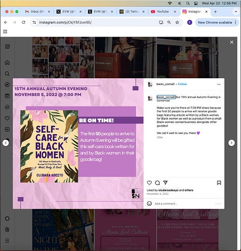Click install app icon in address bar
Viewport: 241px width, 251px height.
tap(161, 22)
